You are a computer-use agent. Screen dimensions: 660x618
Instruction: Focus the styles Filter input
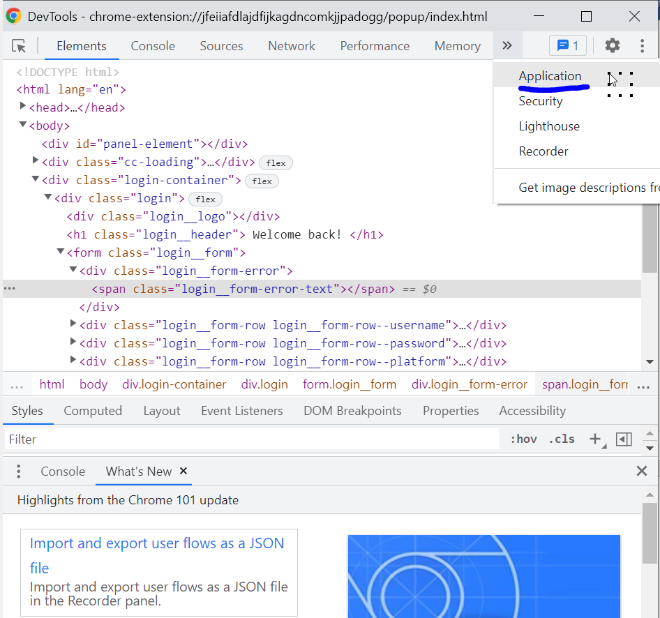(251, 439)
